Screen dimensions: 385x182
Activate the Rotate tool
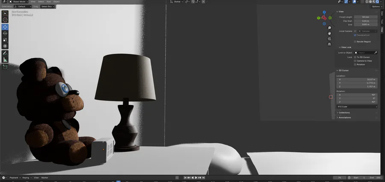pyautogui.click(x=5, y=33)
